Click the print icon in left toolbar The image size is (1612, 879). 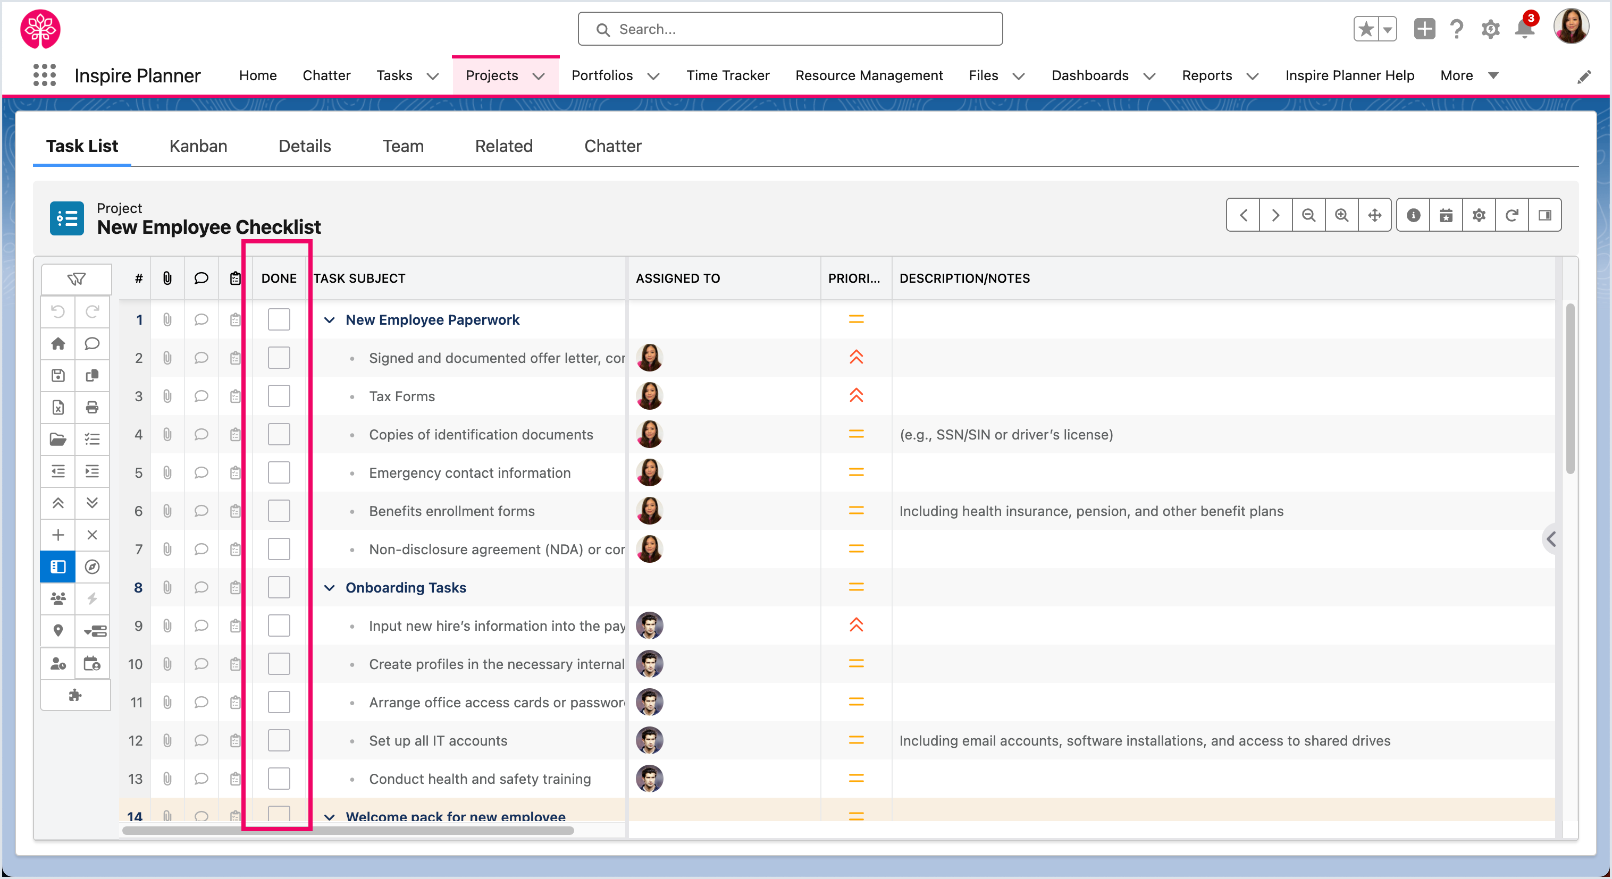coord(92,407)
